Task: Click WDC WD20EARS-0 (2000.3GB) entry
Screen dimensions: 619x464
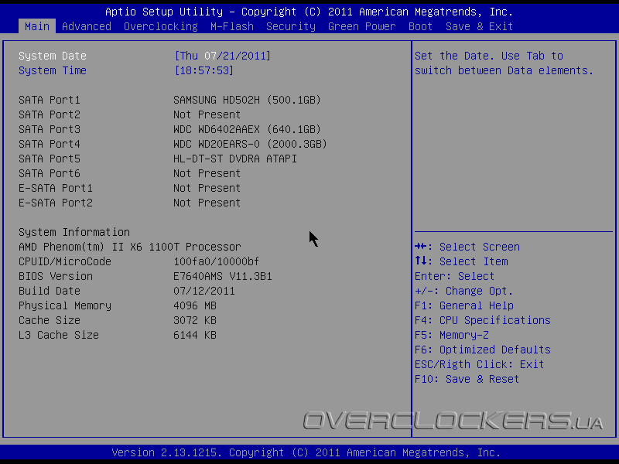Action: click(250, 144)
